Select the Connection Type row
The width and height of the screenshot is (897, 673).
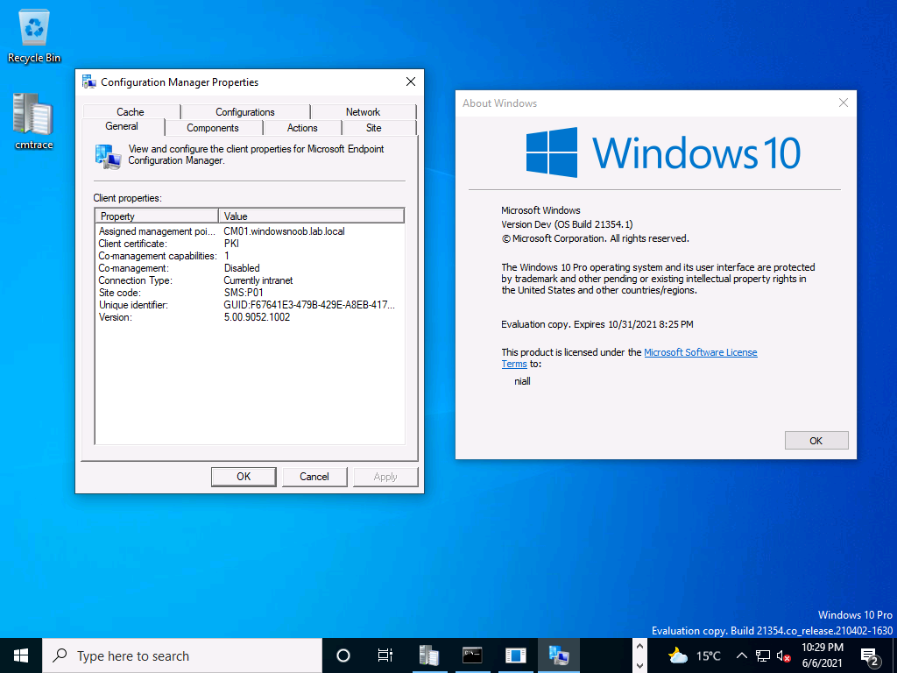click(x=250, y=280)
